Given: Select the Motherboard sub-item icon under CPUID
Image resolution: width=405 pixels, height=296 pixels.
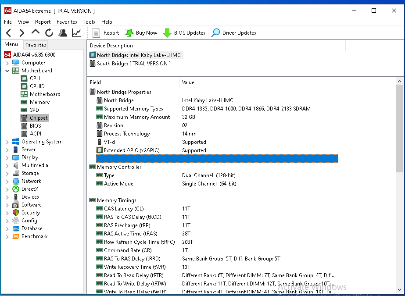Looking at the screenshot, I should coord(24,94).
